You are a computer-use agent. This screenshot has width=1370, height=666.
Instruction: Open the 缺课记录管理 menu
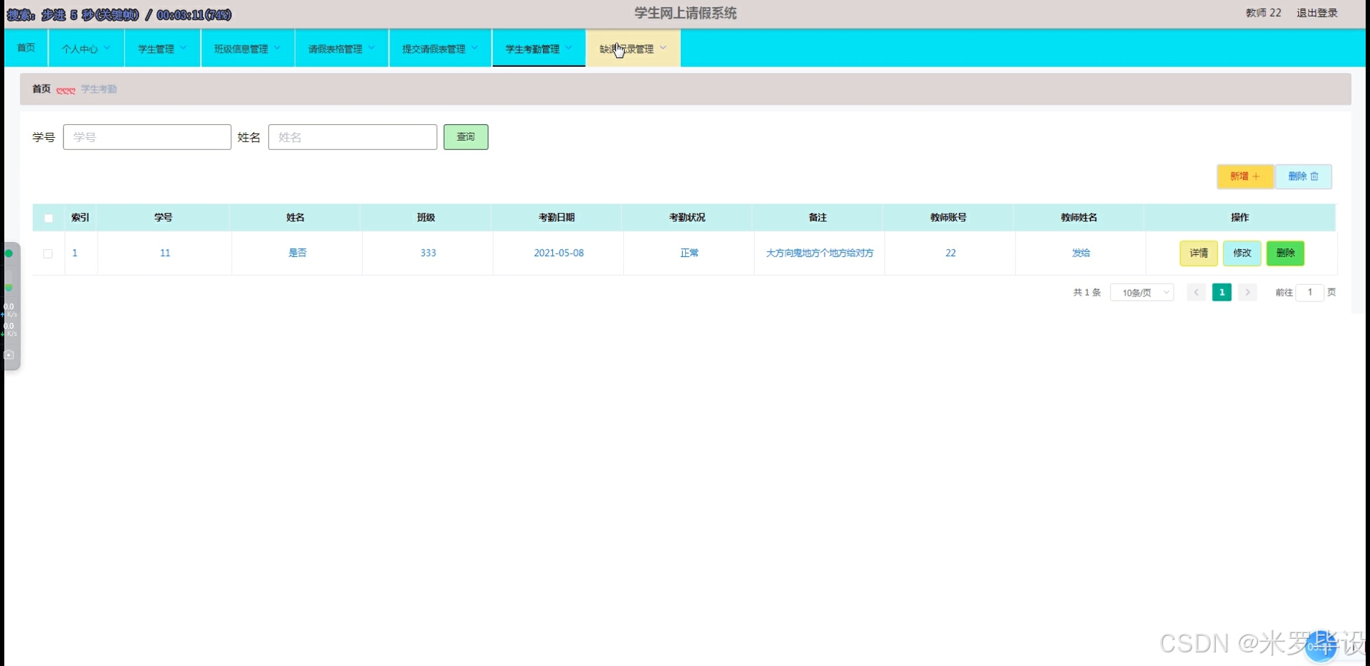633,49
